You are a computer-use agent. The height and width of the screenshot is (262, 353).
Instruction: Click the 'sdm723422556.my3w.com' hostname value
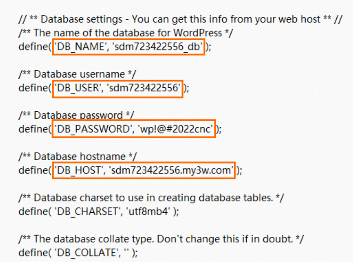[171, 170]
